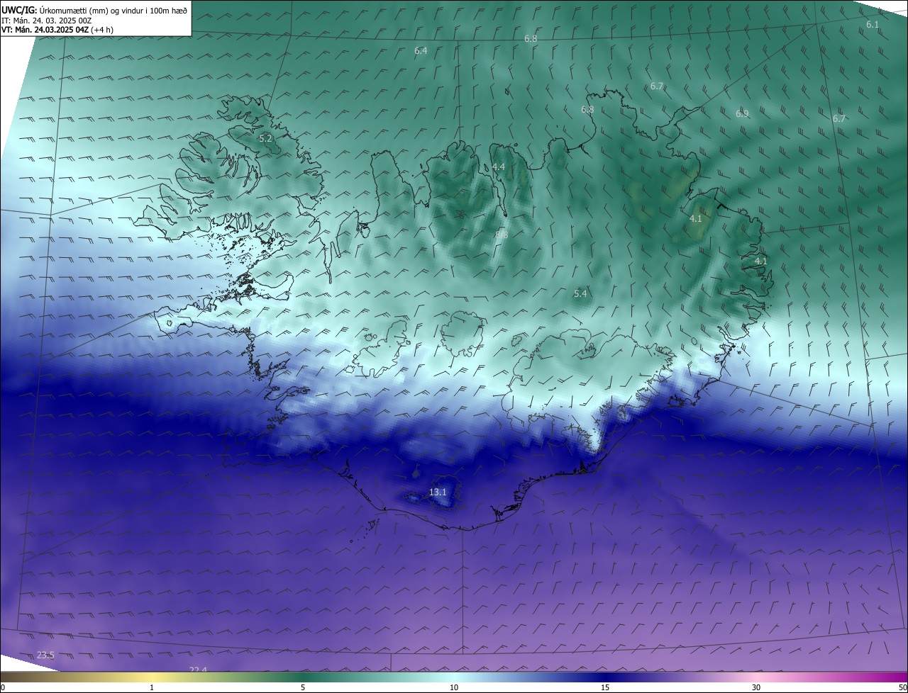This screenshot has width=908, height=693.
Task: Click the color scale label 15
Action: pyautogui.click(x=605, y=687)
